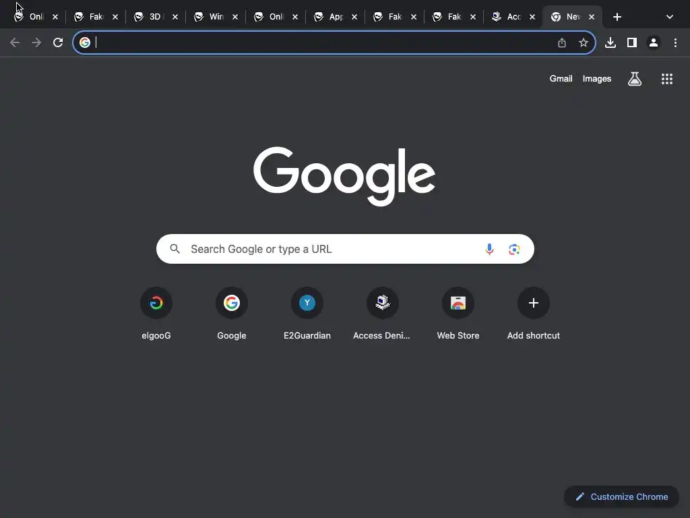Image resolution: width=690 pixels, height=518 pixels.
Task: Toggle the side panel icon
Action: click(632, 42)
